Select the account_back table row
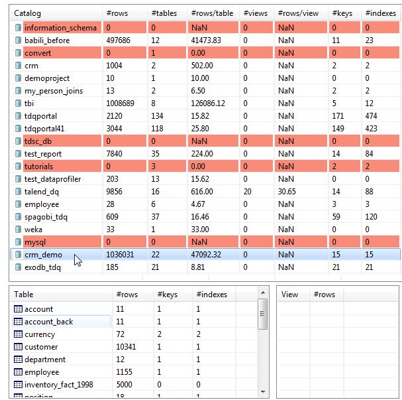The width and height of the screenshot is (402, 400). pyautogui.click(x=49, y=322)
